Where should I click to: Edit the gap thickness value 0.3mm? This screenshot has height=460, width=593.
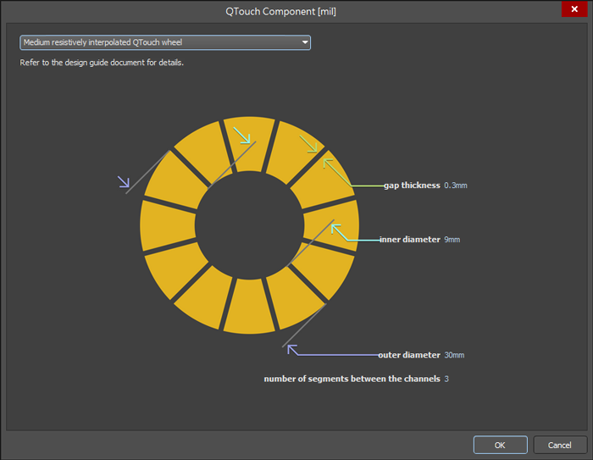(455, 185)
